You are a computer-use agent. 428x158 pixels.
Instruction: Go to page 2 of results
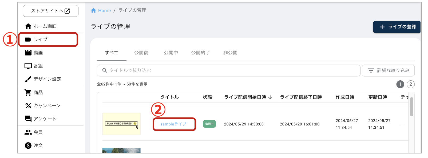(411, 84)
